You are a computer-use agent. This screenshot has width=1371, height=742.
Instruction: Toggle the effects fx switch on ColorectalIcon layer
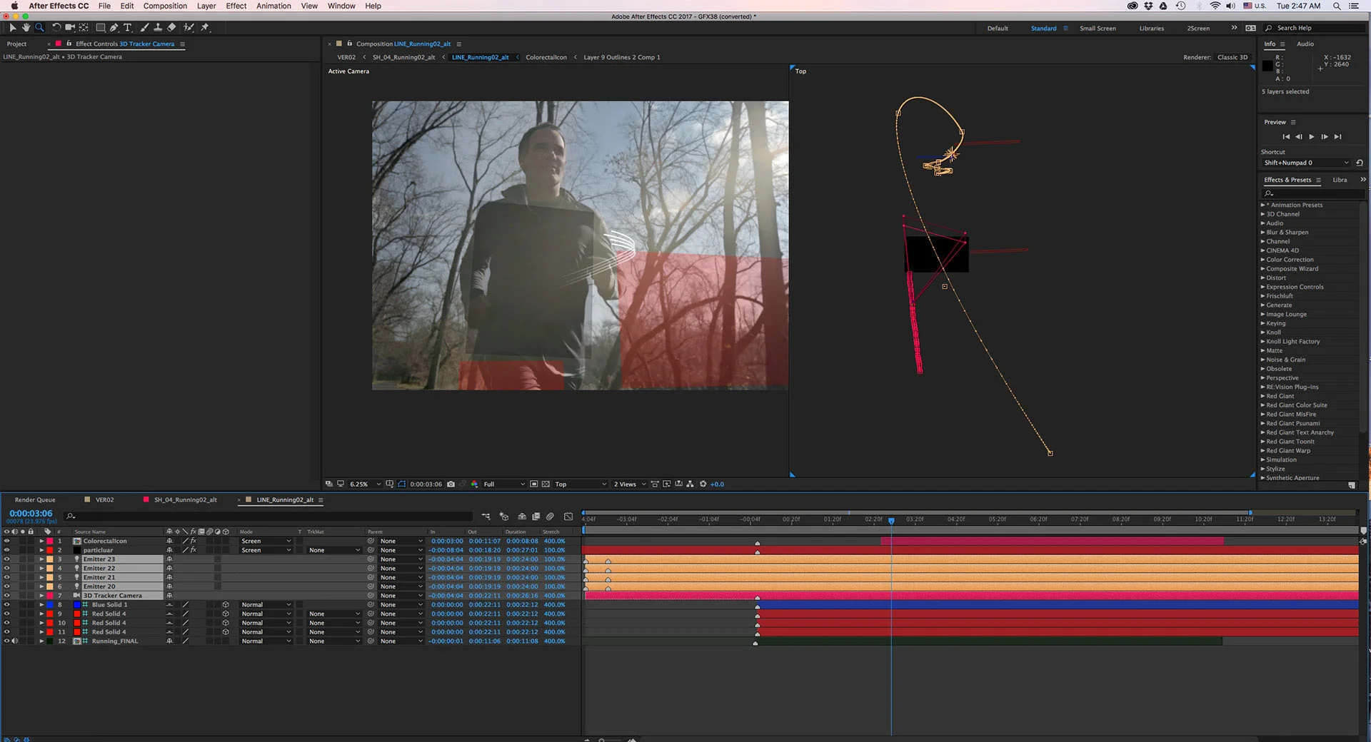tap(194, 542)
